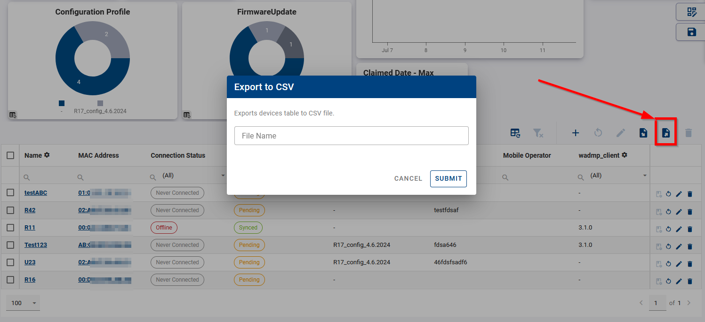Submit the Export to CSV dialog

click(448, 178)
